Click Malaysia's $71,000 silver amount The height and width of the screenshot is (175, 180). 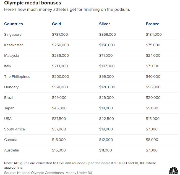point(106,56)
